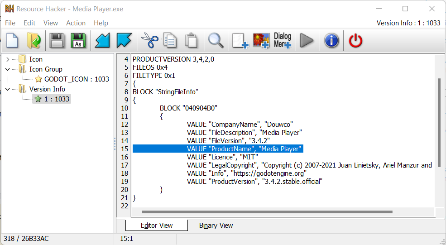Open the View menu
This screenshot has height=245, width=446.
[51, 23]
